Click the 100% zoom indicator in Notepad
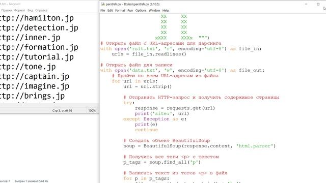 pos(92,111)
